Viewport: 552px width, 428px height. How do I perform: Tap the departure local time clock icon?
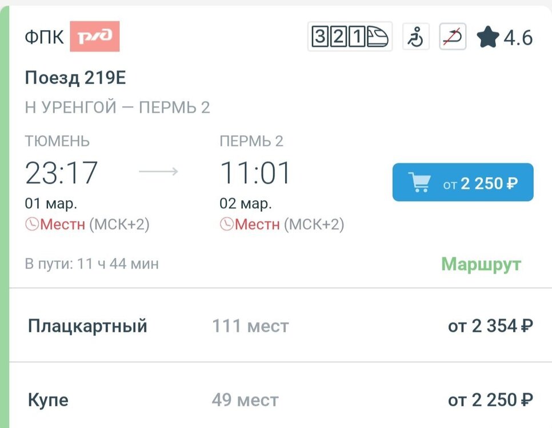tap(31, 224)
